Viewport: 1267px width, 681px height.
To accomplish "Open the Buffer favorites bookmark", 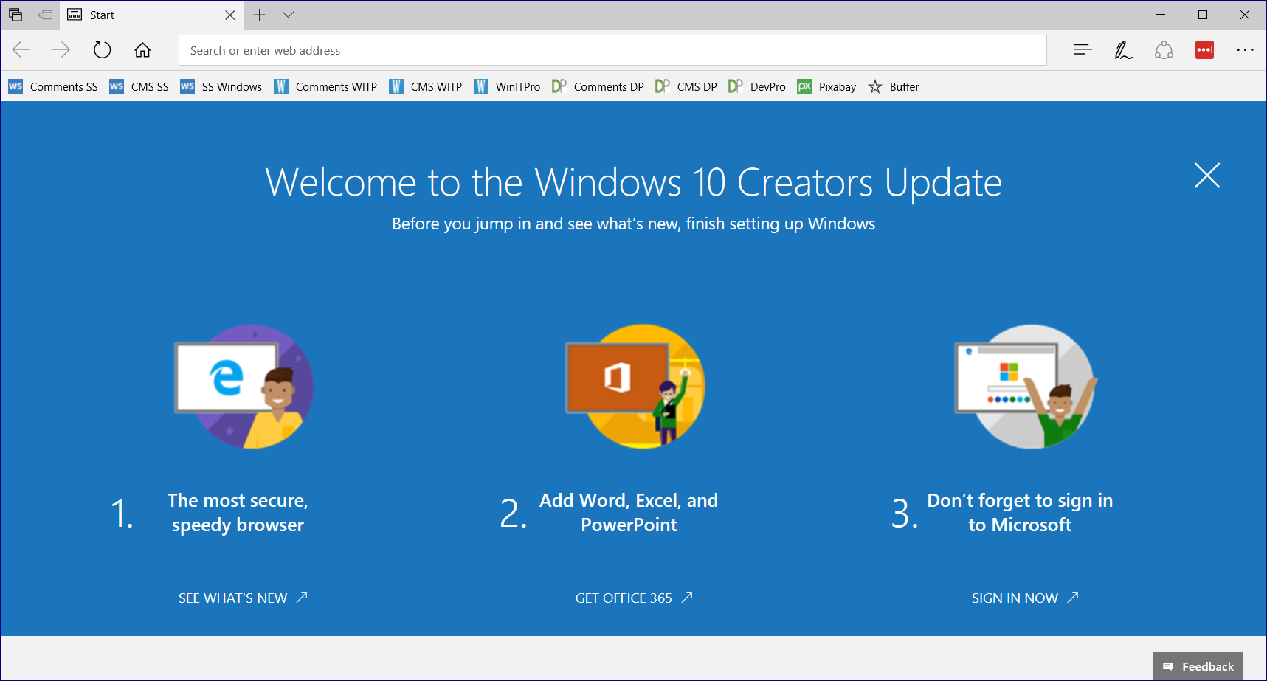I will [x=894, y=87].
